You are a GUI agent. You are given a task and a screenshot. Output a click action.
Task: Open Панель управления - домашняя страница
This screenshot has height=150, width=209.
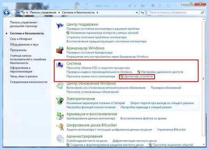(x=24, y=24)
